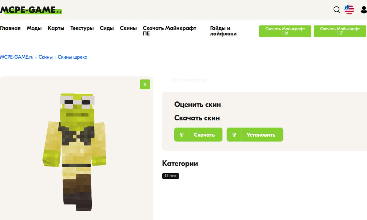Switch language via US flag icon
The height and width of the screenshot is (220, 367).
coord(349,10)
